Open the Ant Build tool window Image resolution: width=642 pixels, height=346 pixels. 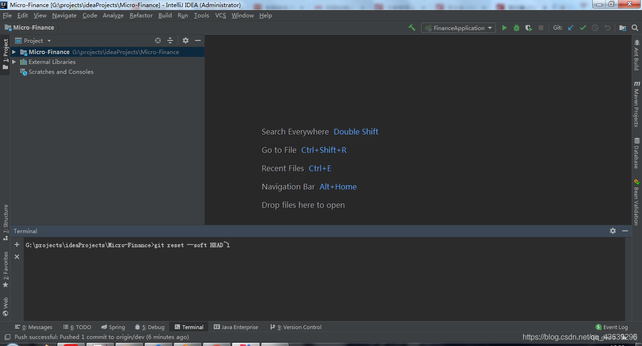coord(637,55)
